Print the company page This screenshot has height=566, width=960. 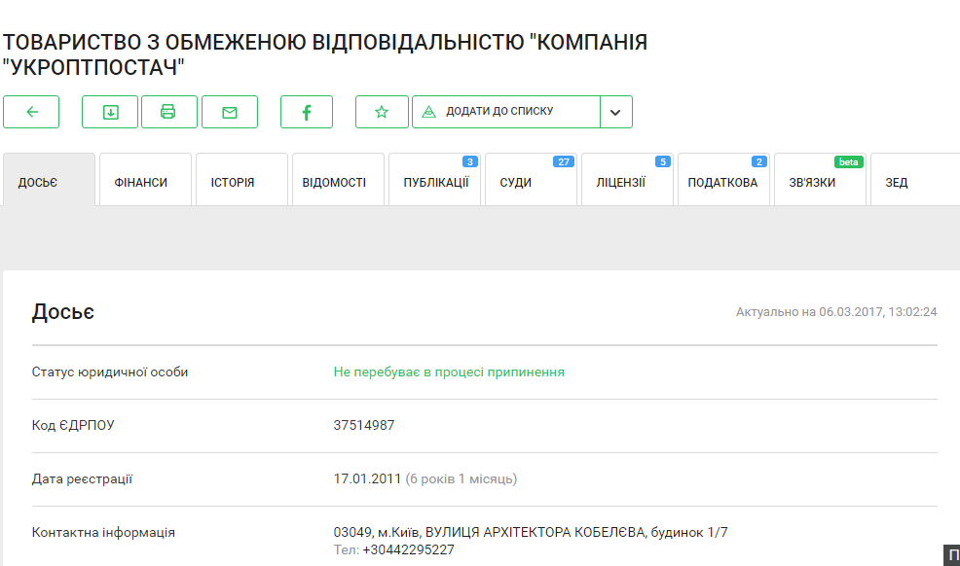(168, 112)
